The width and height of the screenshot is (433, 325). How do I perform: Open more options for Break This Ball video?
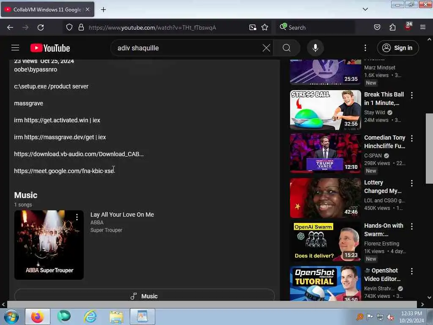[x=412, y=95]
